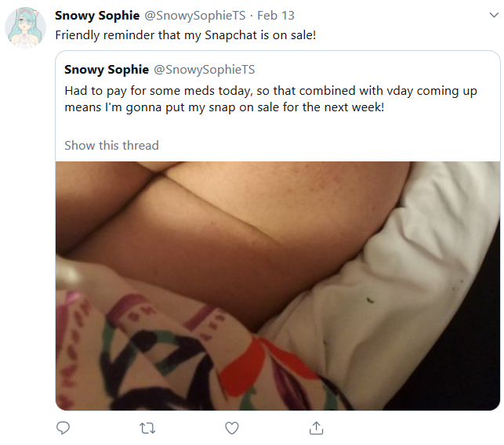
Task: Expand the tweet options chevron
Action: (494, 15)
